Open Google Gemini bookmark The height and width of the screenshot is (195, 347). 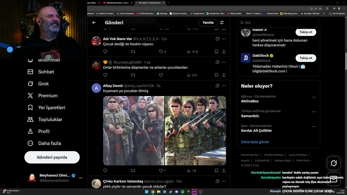[x=197, y=13]
